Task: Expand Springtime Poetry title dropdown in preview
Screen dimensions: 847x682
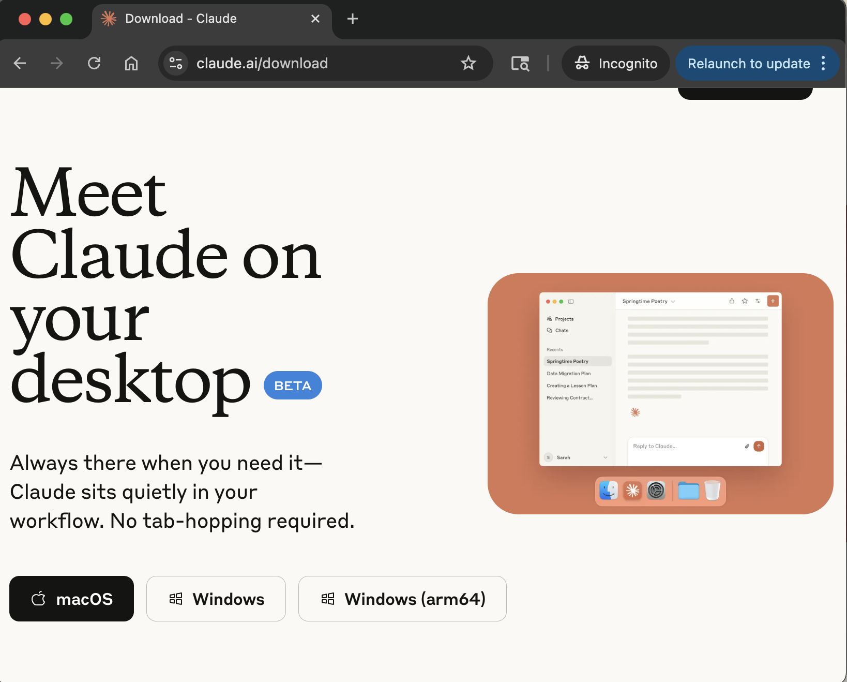Action: pyautogui.click(x=673, y=301)
